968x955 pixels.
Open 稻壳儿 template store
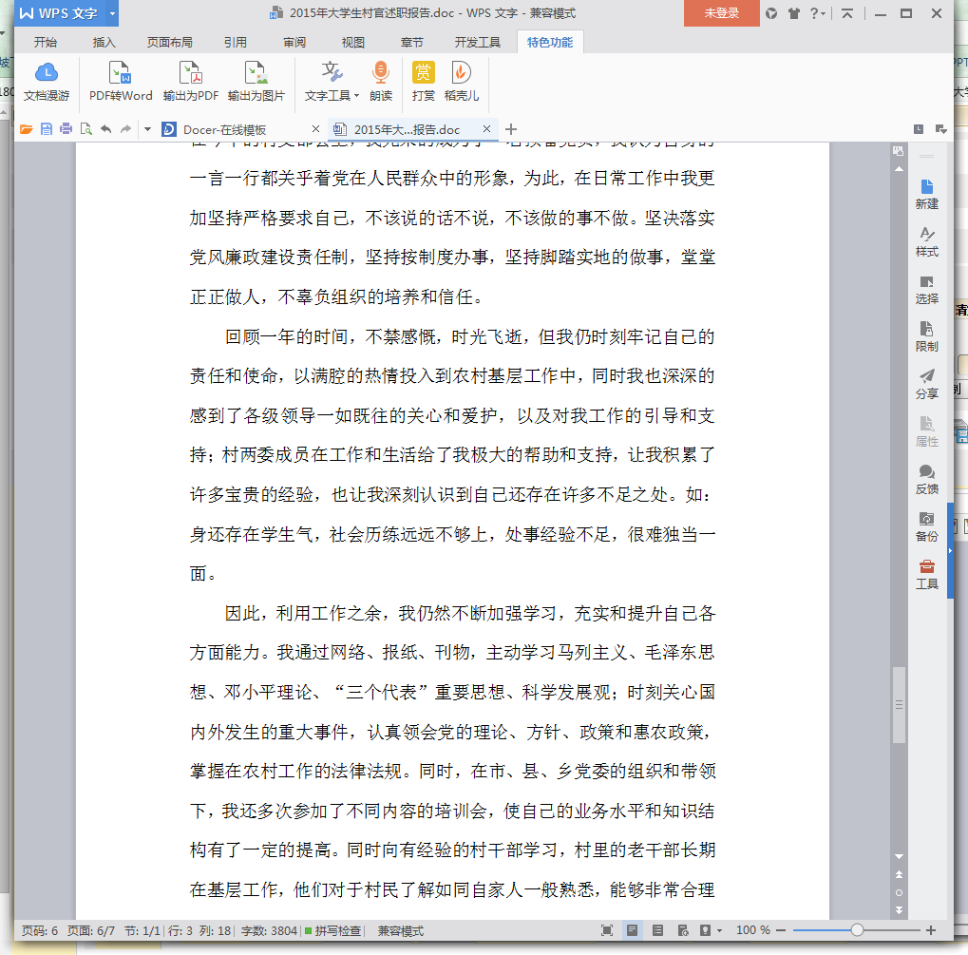(461, 82)
